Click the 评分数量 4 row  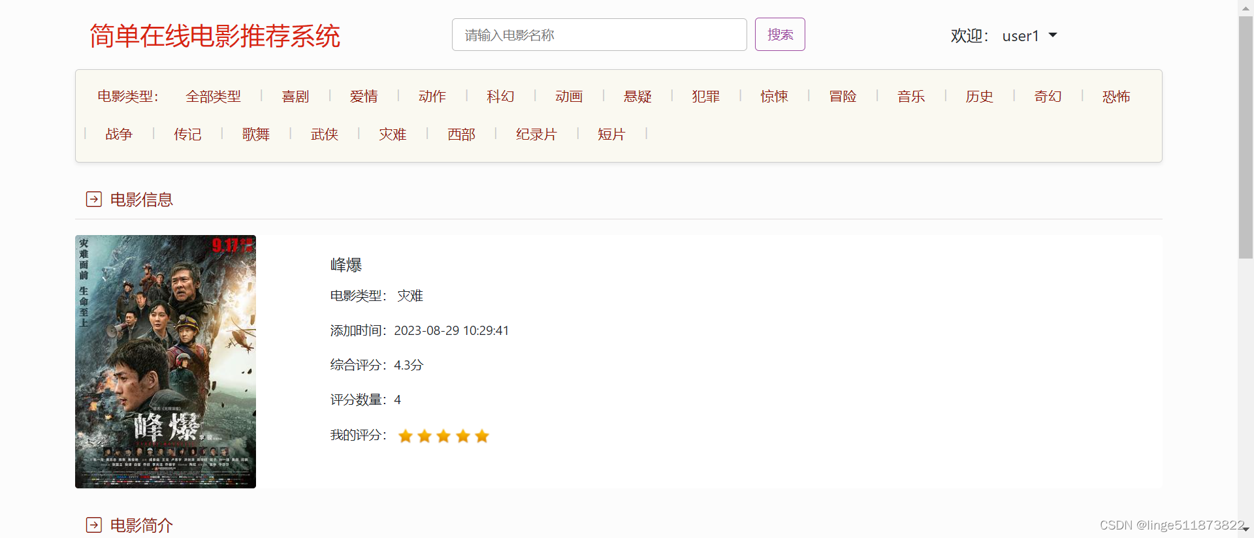pos(366,400)
